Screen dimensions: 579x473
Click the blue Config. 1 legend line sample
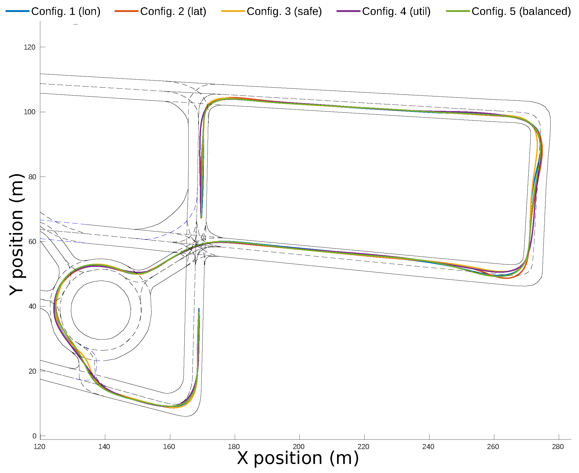tap(17, 11)
